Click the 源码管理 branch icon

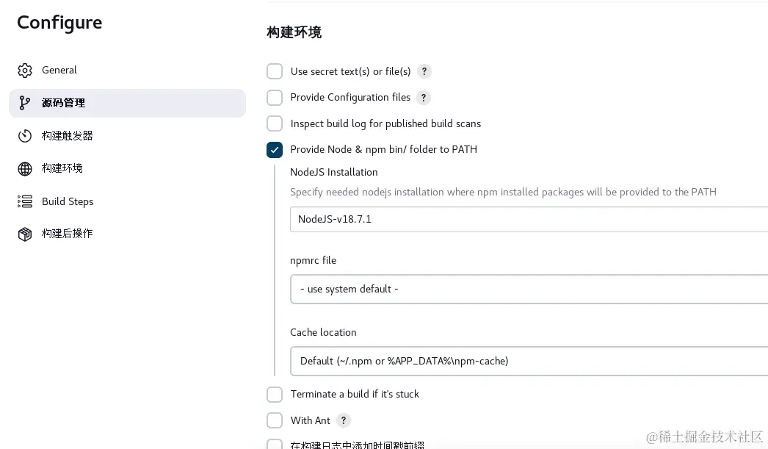[24, 103]
